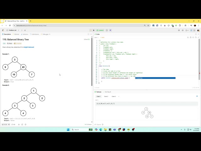Click the streak fire counter

pyautogui.click(x=187, y=30)
